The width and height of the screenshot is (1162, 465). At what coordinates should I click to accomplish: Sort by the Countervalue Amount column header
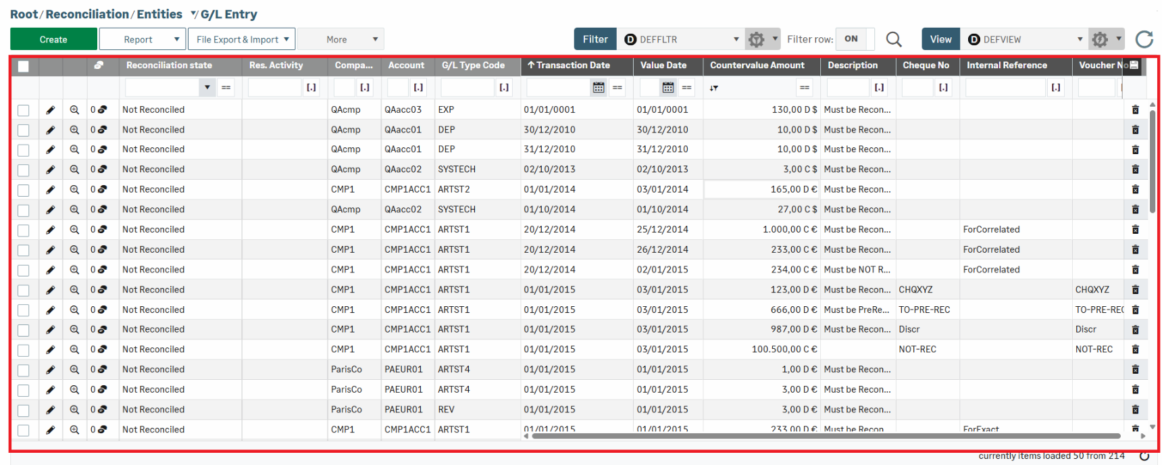757,66
